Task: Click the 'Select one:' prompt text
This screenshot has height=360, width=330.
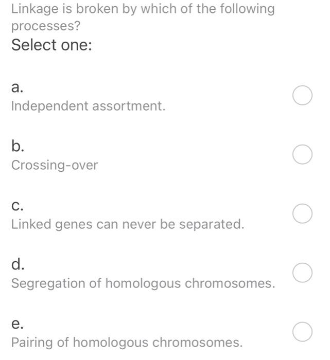Action: click(x=51, y=45)
